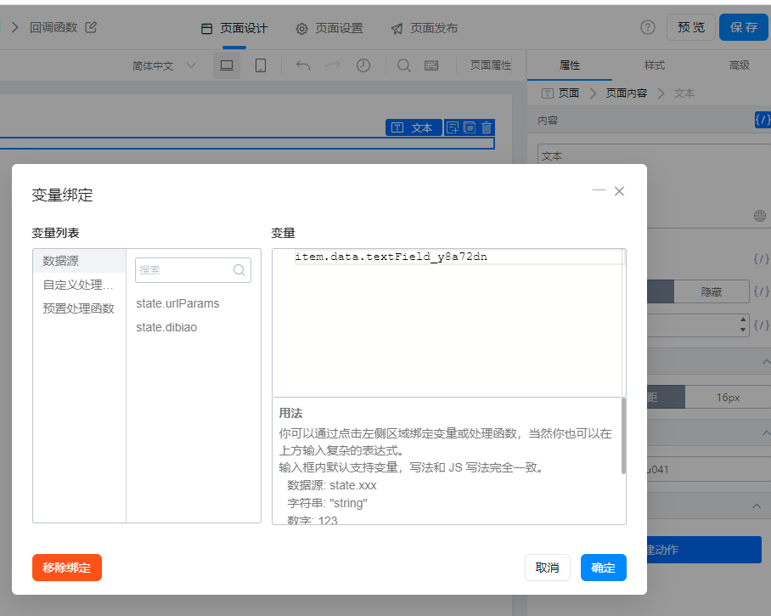This screenshot has width=771, height=616.
Task: Click into the variable expression editor
Action: (x=449, y=322)
